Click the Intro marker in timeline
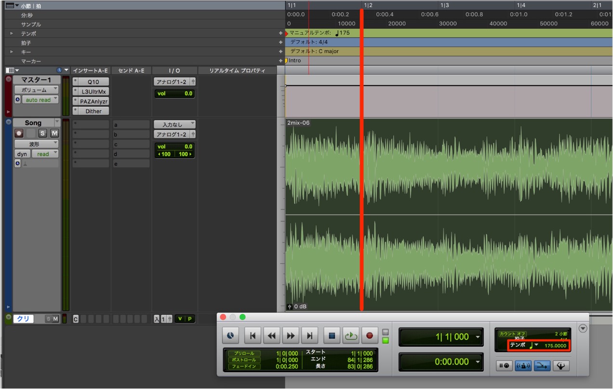 [x=293, y=61]
